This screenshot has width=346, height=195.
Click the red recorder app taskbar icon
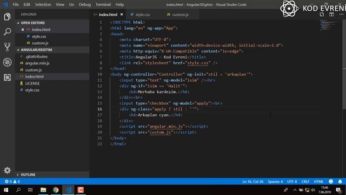81,190
